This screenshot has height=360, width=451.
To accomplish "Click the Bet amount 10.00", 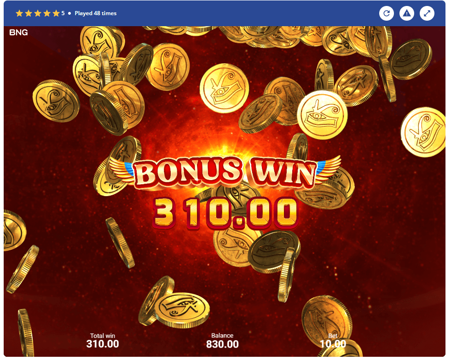I will click(x=333, y=344).
